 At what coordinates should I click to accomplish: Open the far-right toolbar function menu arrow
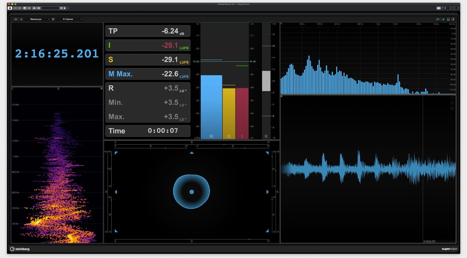pyautogui.click(x=458, y=8)
